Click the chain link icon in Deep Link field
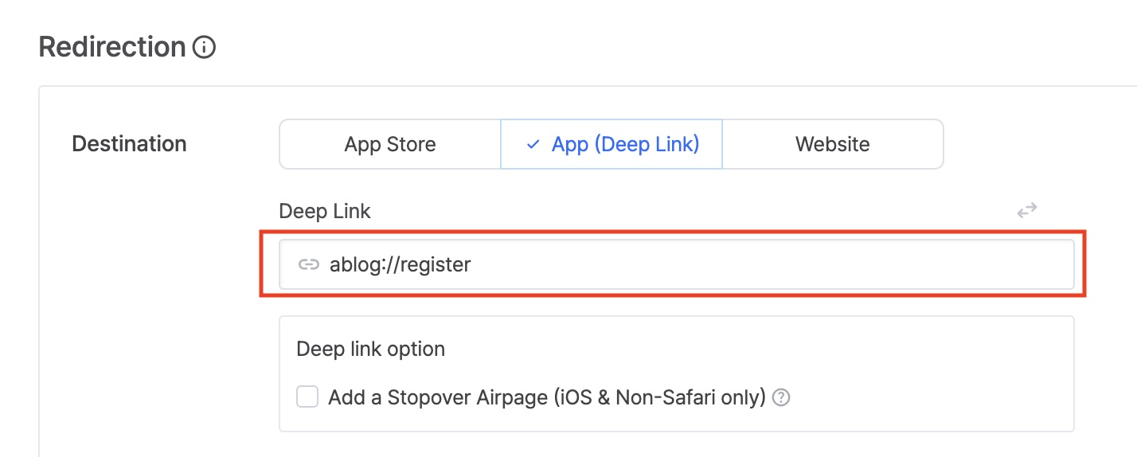 click(x=308, y=264)
